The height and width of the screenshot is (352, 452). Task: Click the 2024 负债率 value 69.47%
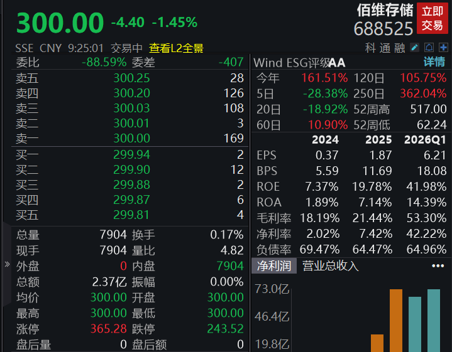tap(319, 250)
